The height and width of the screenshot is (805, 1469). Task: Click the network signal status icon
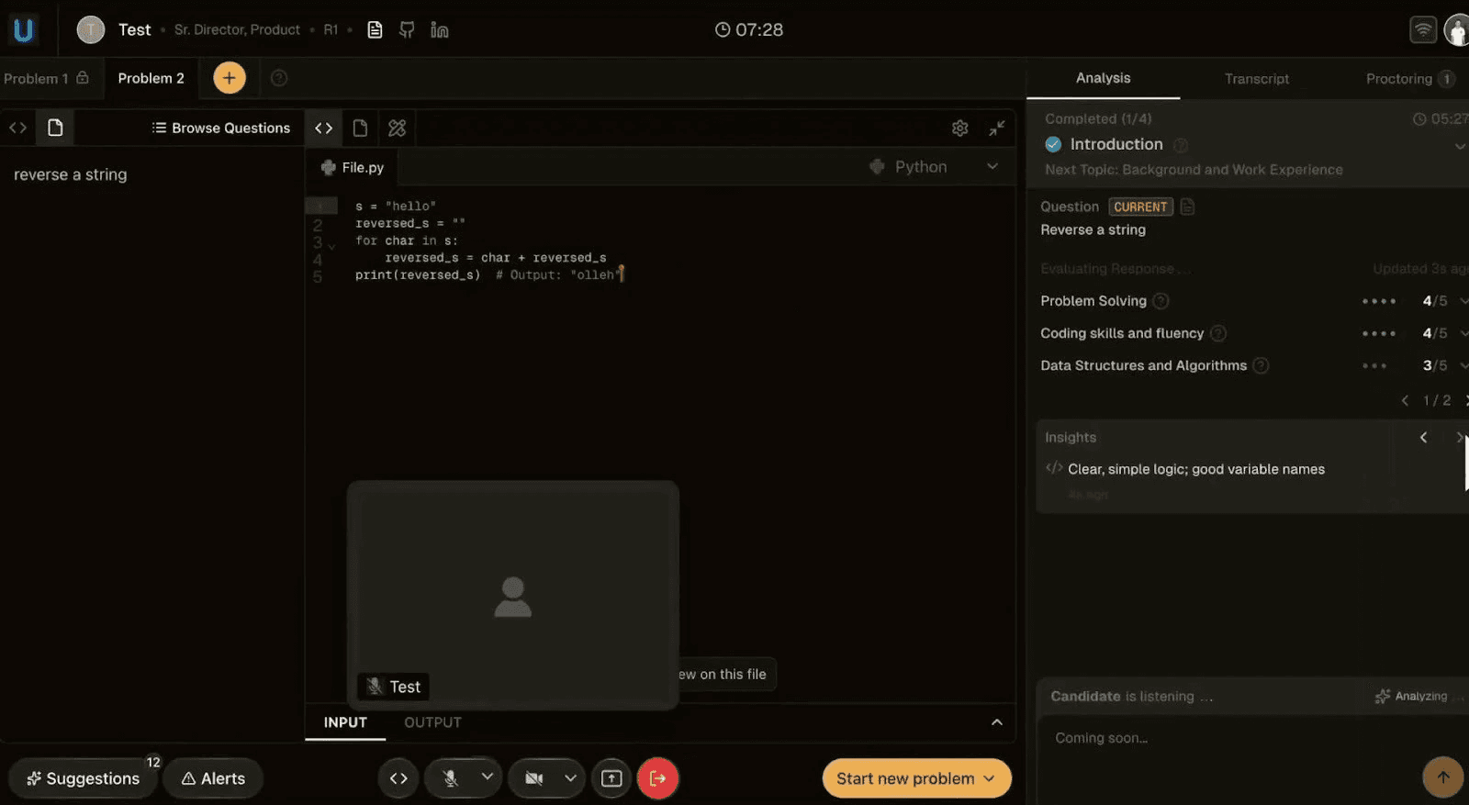1423,29
